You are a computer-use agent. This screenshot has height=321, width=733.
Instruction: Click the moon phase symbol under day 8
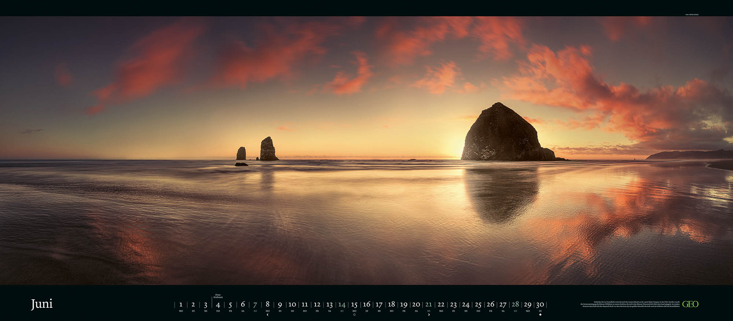tap(268, 314)
